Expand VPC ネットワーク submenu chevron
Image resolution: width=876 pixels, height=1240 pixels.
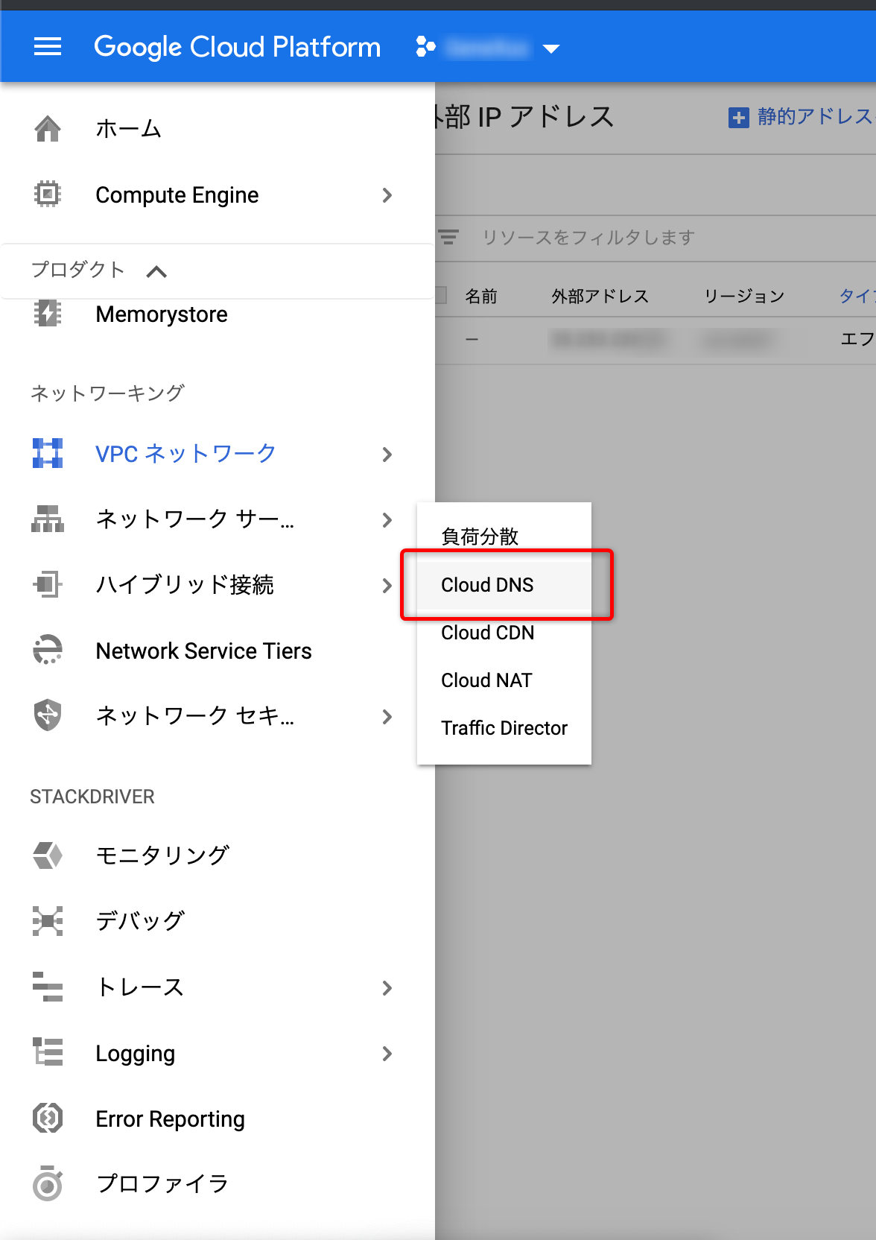387,455
